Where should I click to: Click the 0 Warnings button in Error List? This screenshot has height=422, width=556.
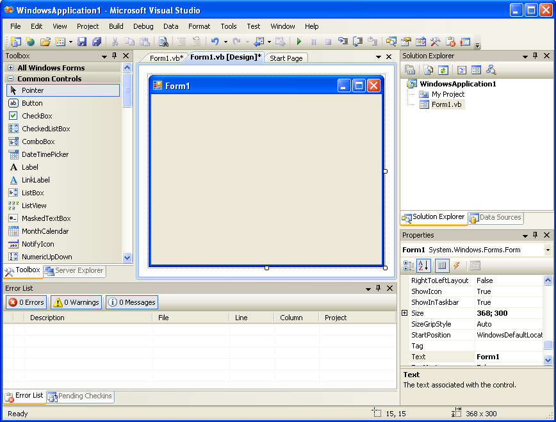click(76, 302)
